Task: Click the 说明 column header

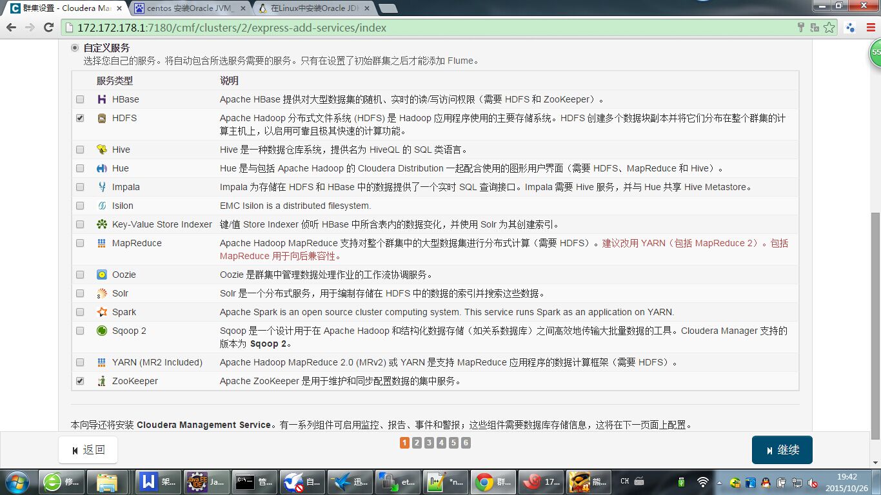Action: tap(229, 81)
